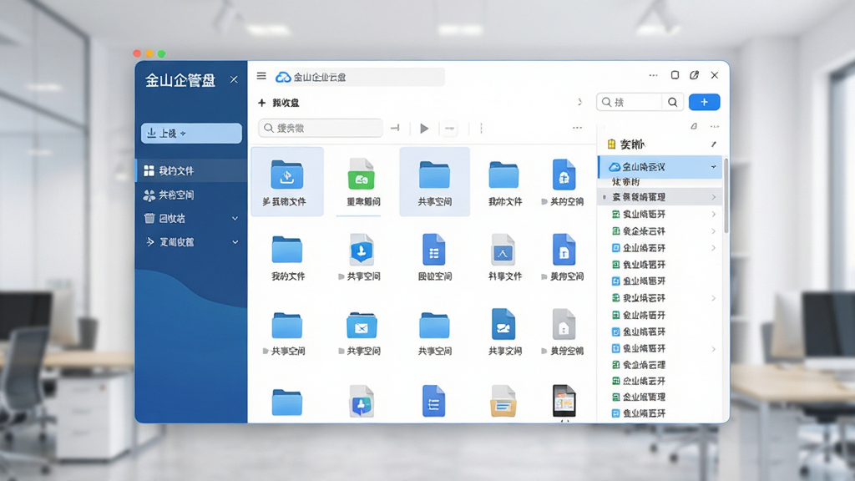Collapse the chevron on 金山协云议 row

713,167
